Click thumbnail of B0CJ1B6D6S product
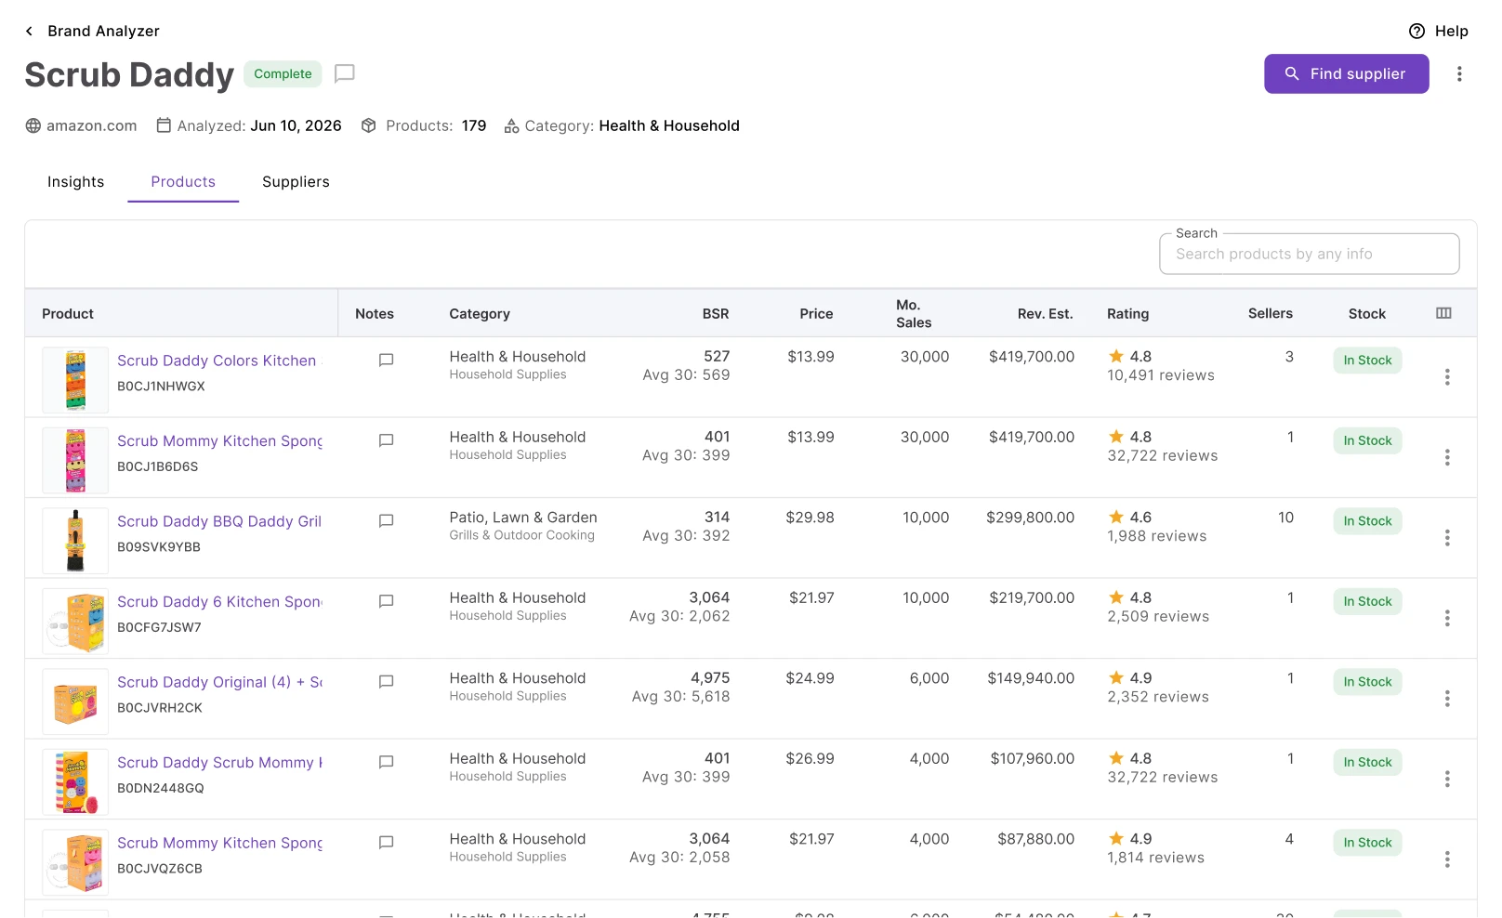The image size is (1502, 918). pos(75,461)
